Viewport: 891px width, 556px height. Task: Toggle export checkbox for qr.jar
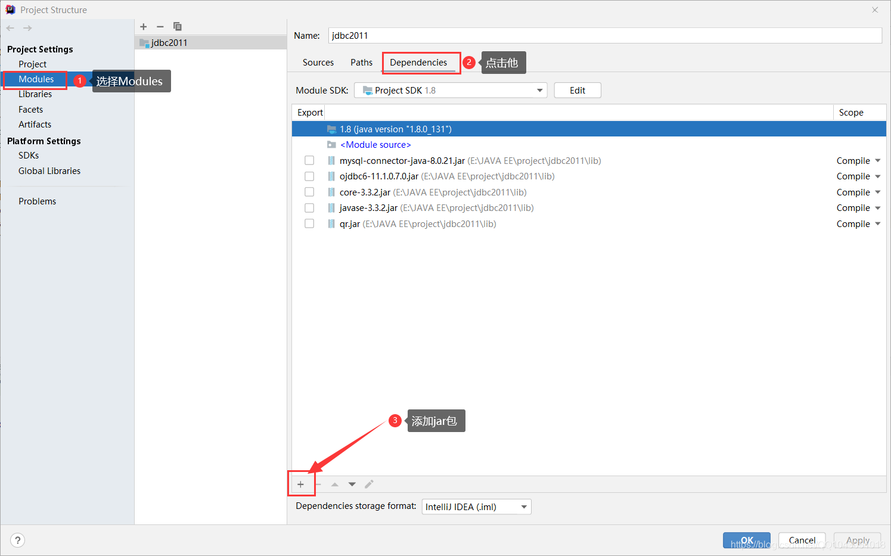tap(309, 224)
